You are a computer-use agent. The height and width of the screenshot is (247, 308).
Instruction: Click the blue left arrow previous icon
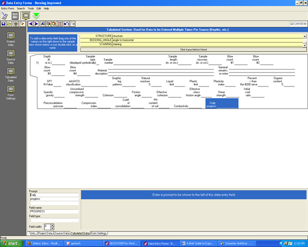[31, 24]
